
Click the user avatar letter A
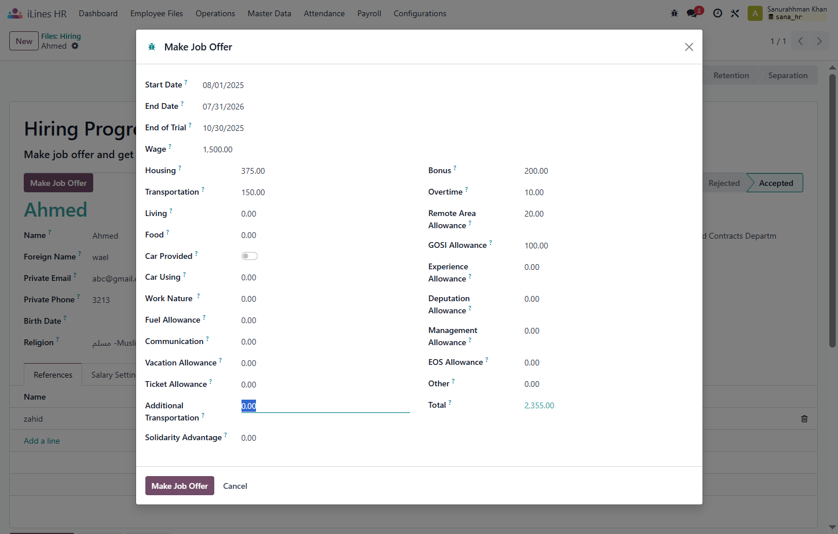pos(755,13)
